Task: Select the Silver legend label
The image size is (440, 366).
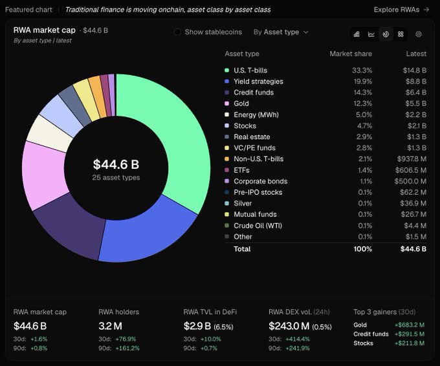Action: click(x=243, y=203)
